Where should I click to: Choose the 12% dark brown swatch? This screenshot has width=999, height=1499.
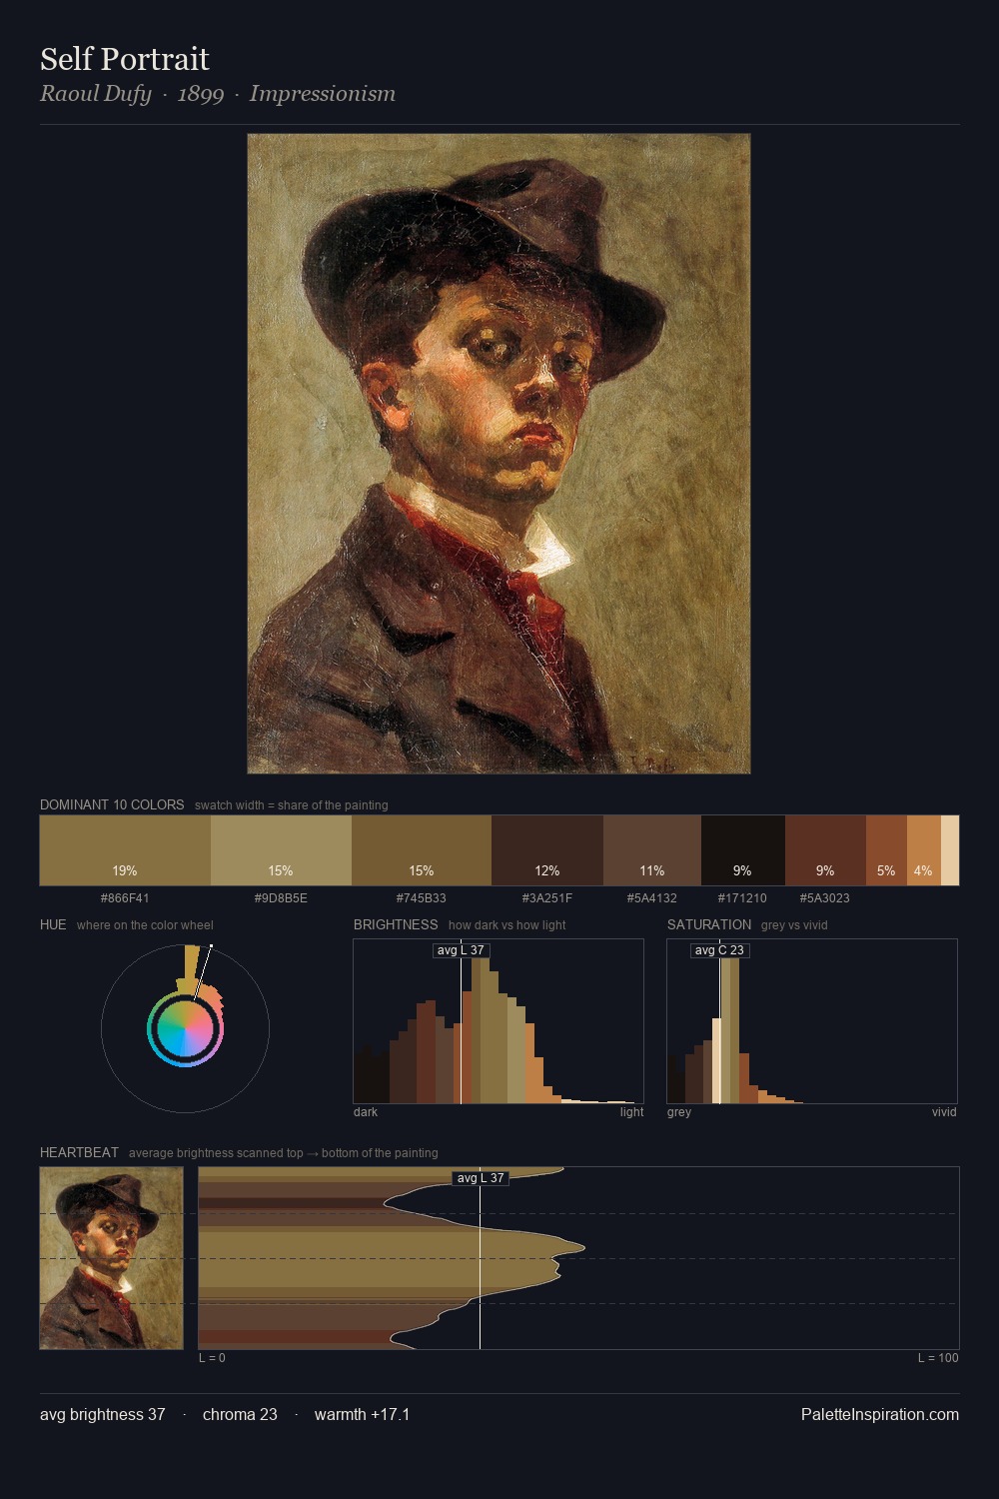[547, 850]
